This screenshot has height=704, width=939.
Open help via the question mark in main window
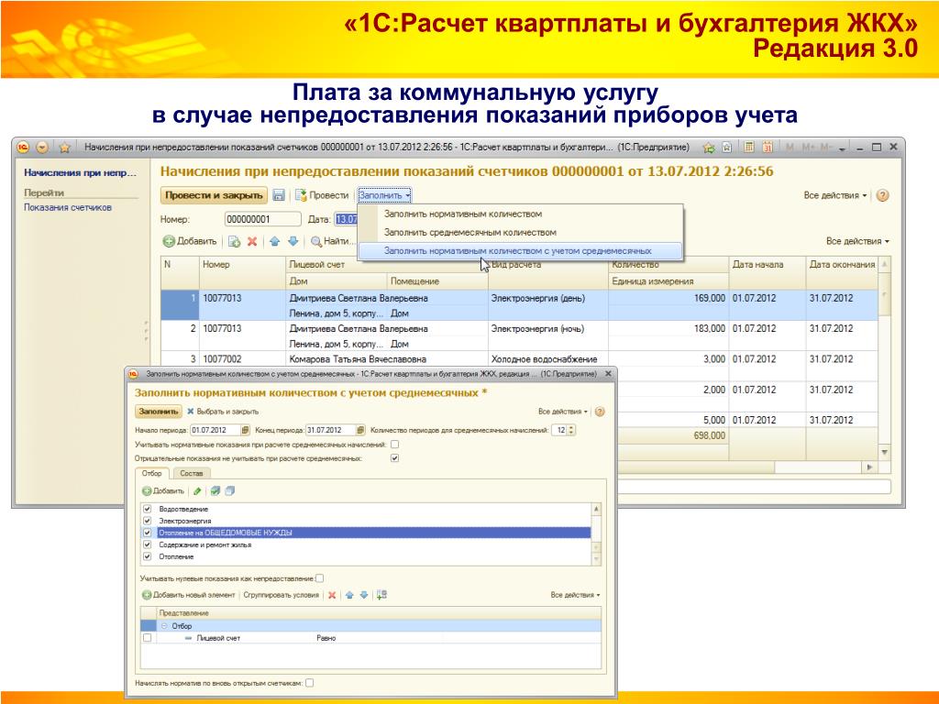click(x=882, y=195)
